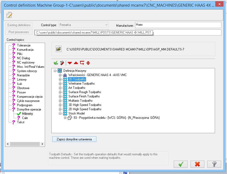Click the Post processors button
The image size is (227, 174).
click(19, 32)
